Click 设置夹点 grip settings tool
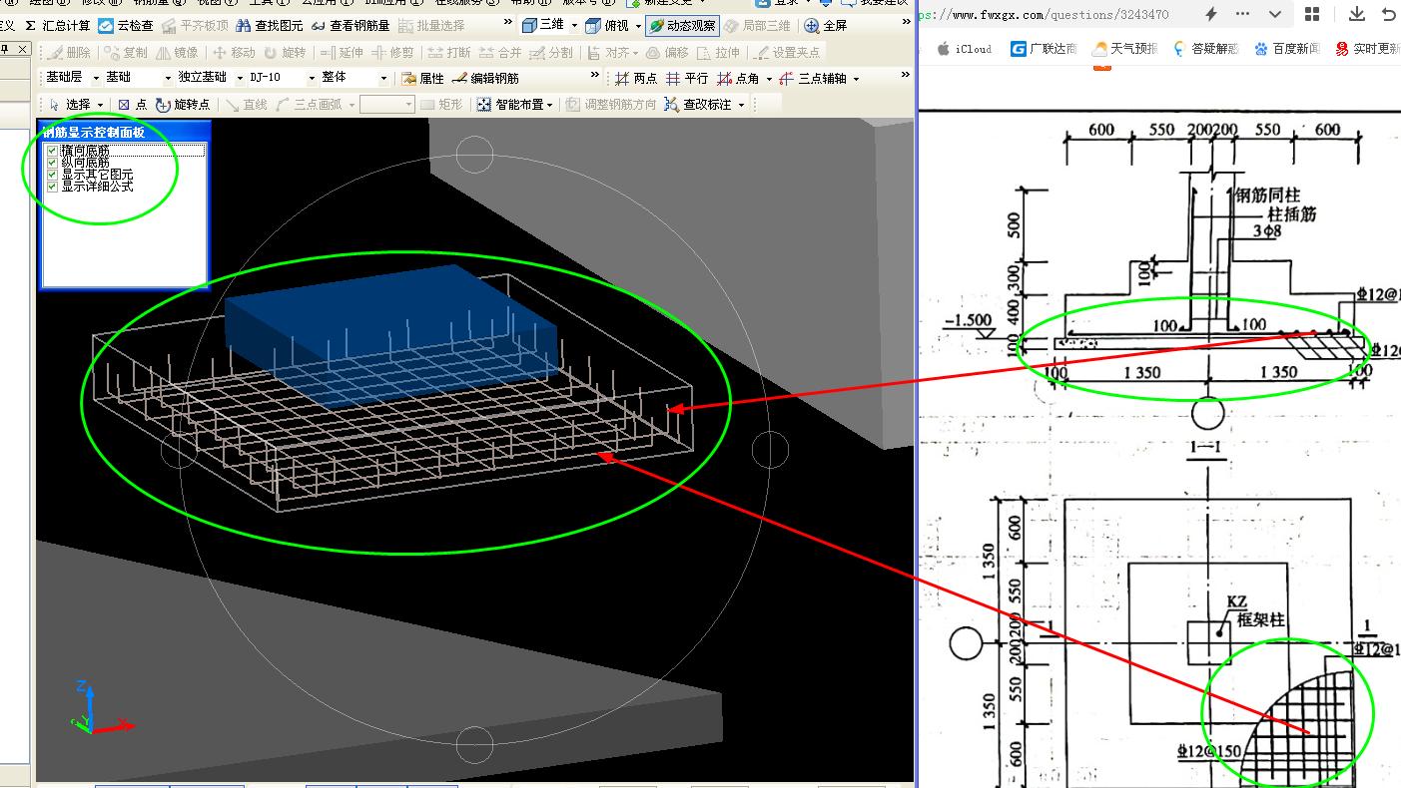Viewport: 1401px width, 788px height. pyautogui.click(x=788, y=52)
